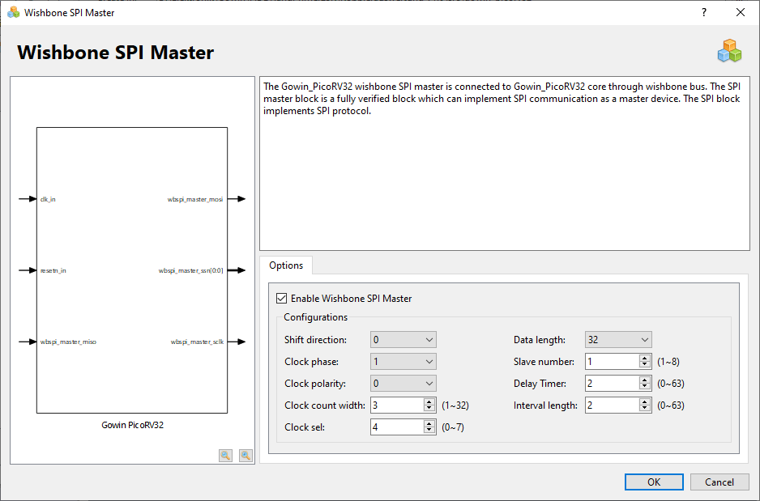Click the Cancel button
The image size is (760, 501).
(x=719, y=482)
